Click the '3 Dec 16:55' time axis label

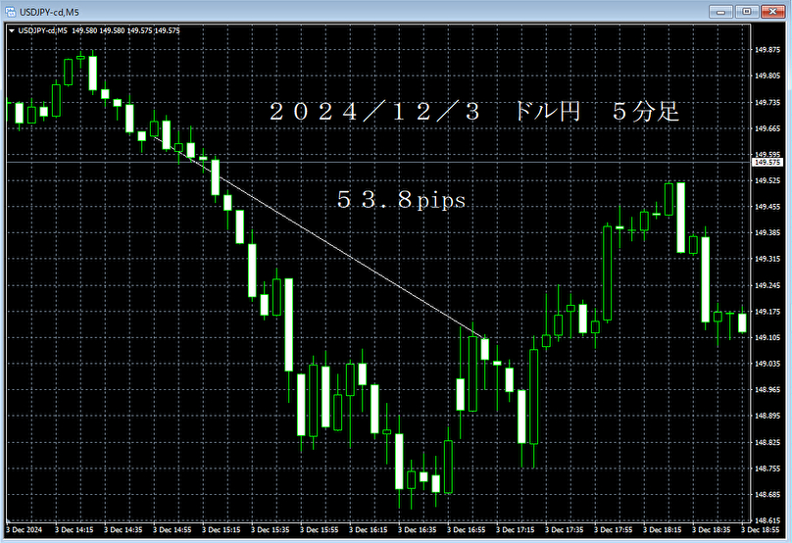point(467,530)
